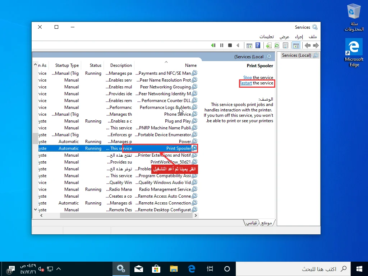Select the Performance Counter DLL service row
Viewport: 368px width, 276px height.
118,101
